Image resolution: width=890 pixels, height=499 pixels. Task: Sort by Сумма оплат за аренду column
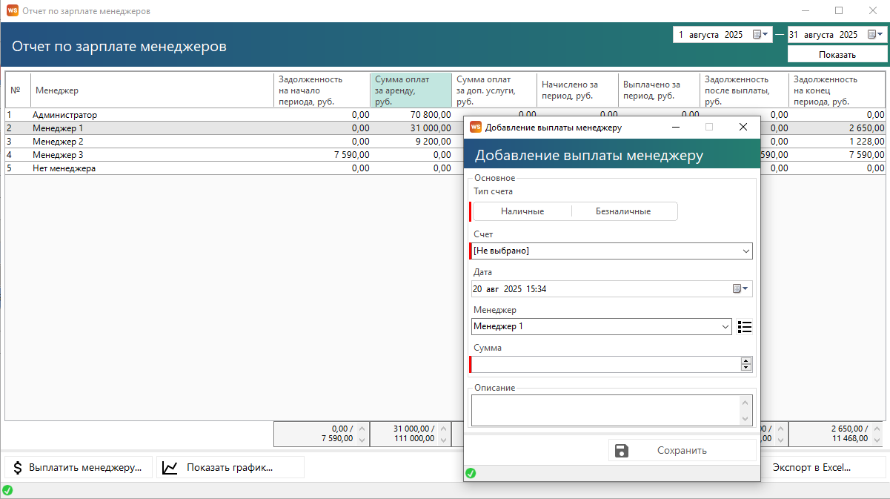click(411, 90)
